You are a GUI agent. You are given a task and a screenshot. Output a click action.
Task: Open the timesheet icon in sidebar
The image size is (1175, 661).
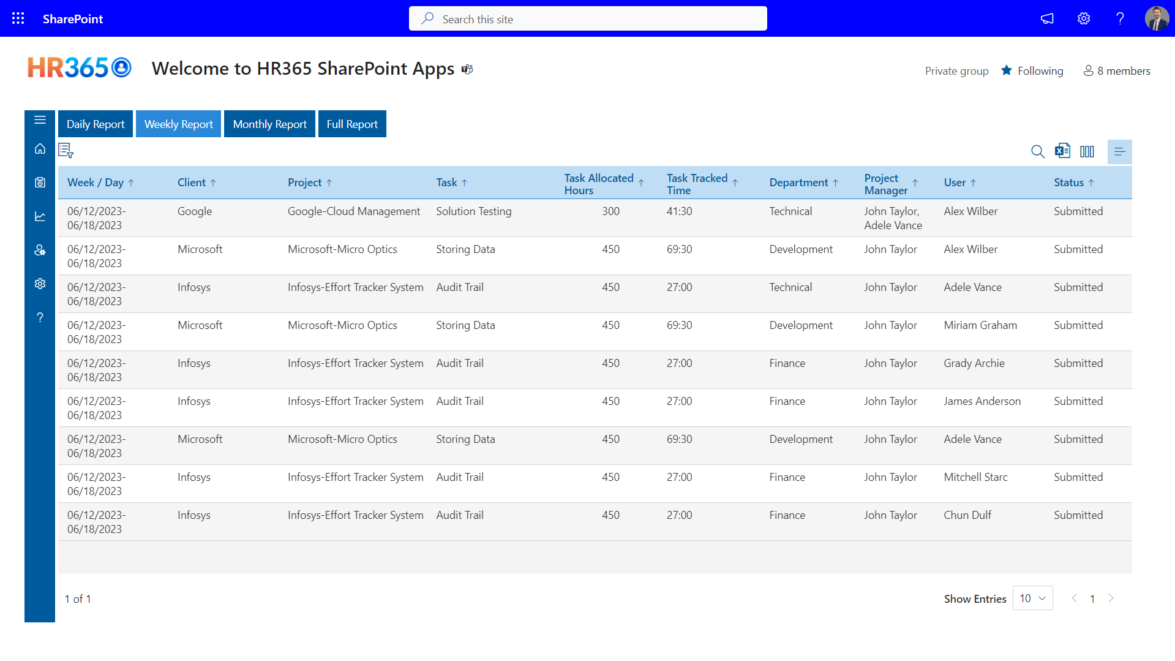click(40, 183)
